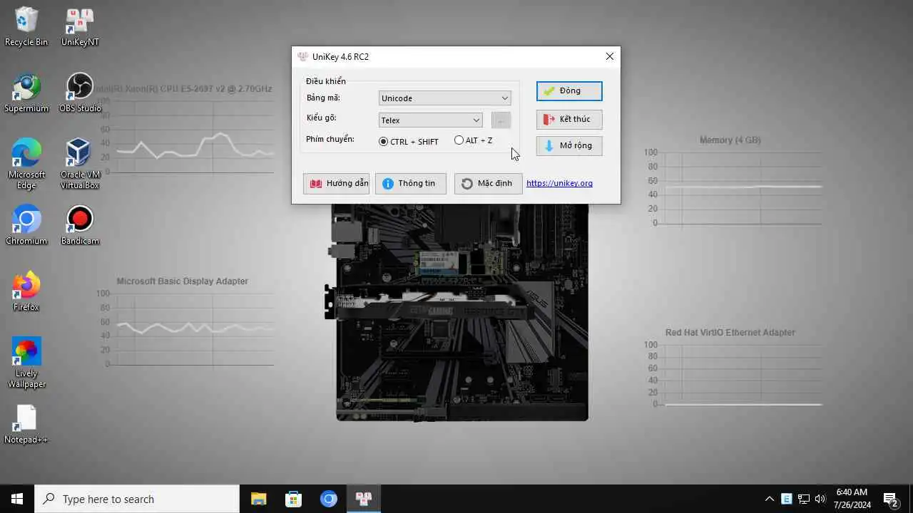Viewport: 913px width, 513px height.
Task: Open the Recycle Bin desktop icon
Action: click(26, 27)
